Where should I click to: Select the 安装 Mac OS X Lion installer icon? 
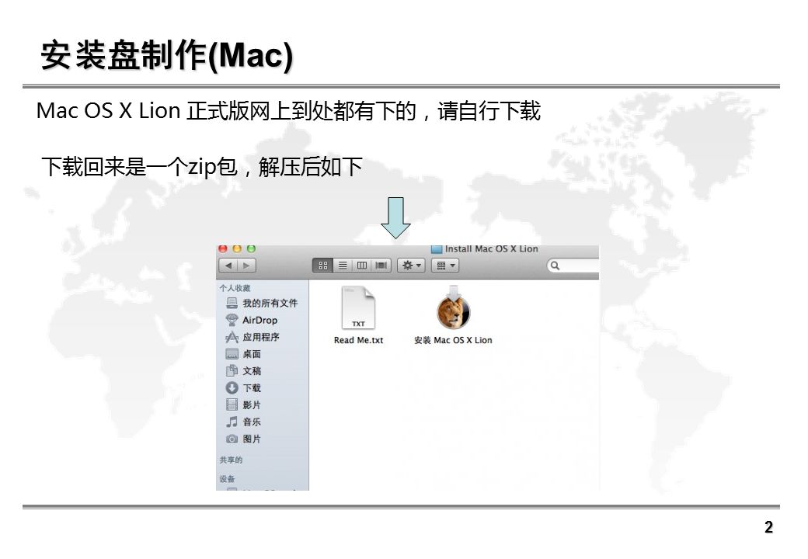pos(454,307)
